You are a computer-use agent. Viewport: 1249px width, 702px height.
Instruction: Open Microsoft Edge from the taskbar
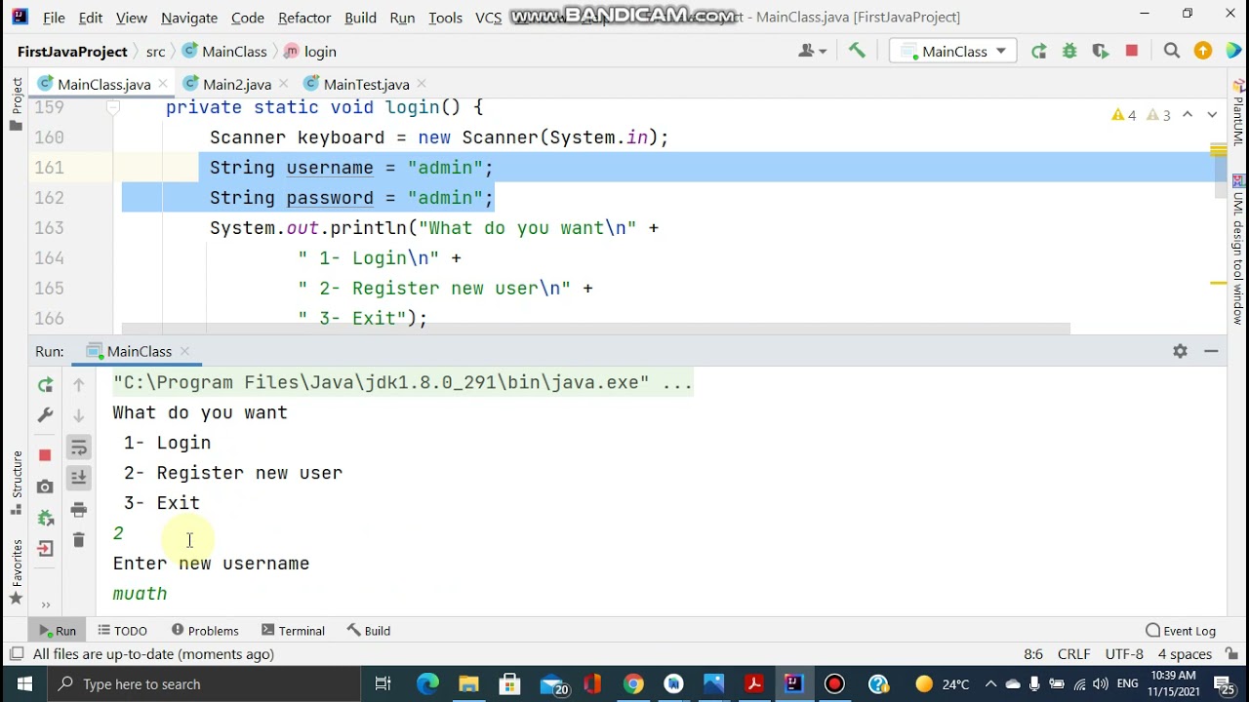(x=427, y=683)
